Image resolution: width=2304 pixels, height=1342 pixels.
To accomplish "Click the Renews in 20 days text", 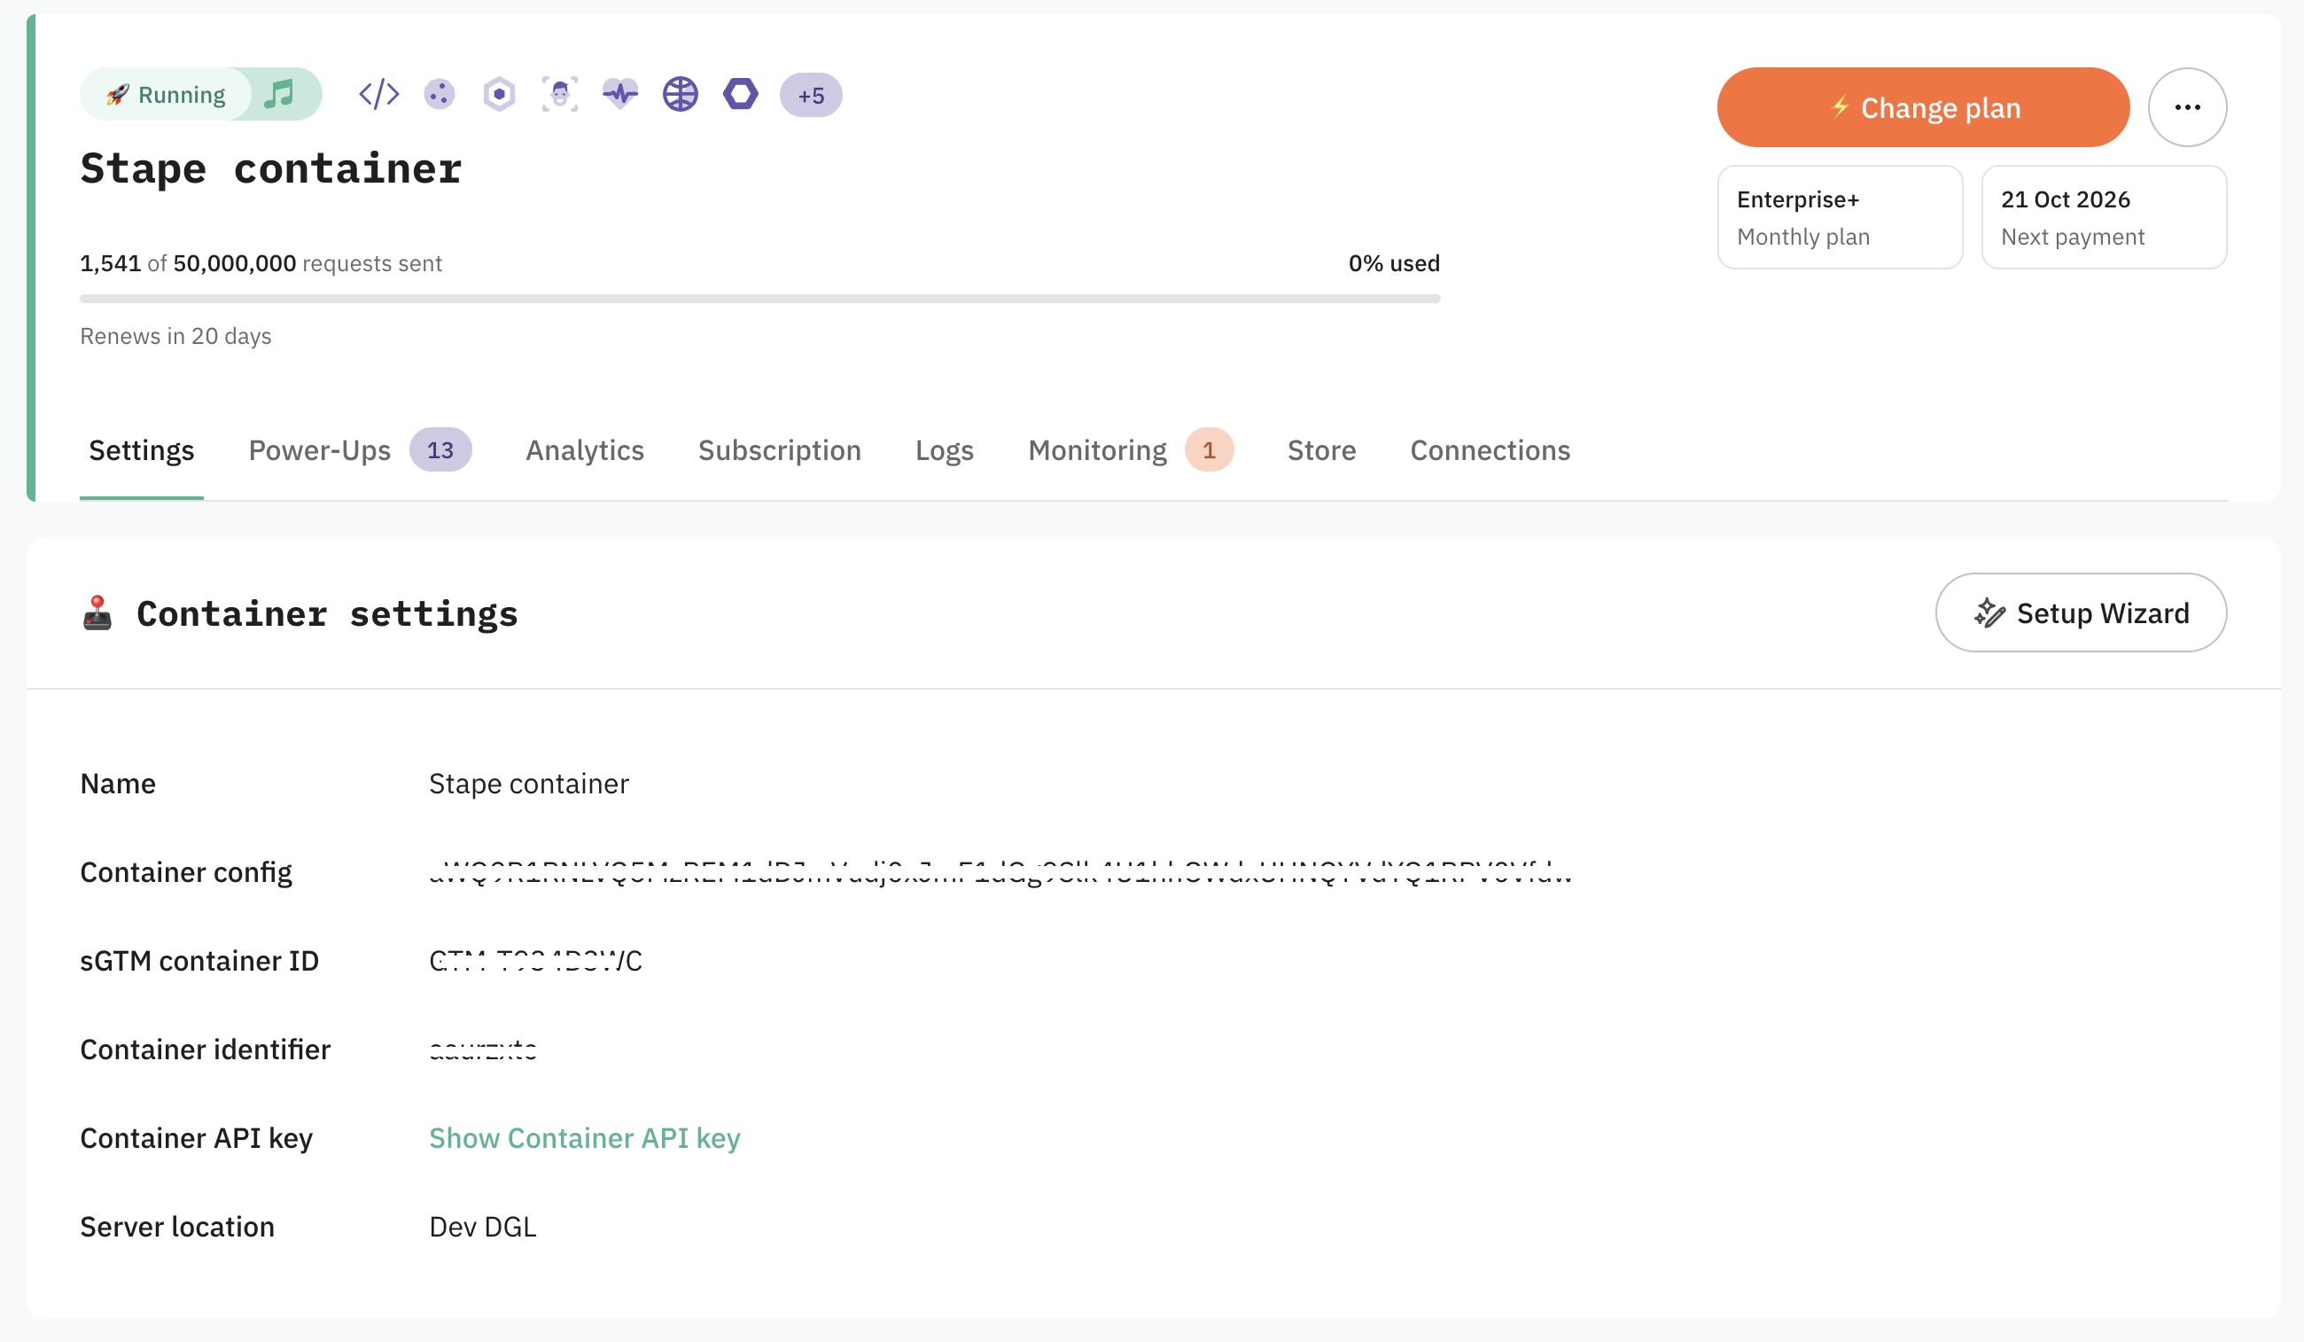I will tap(175, 336).
